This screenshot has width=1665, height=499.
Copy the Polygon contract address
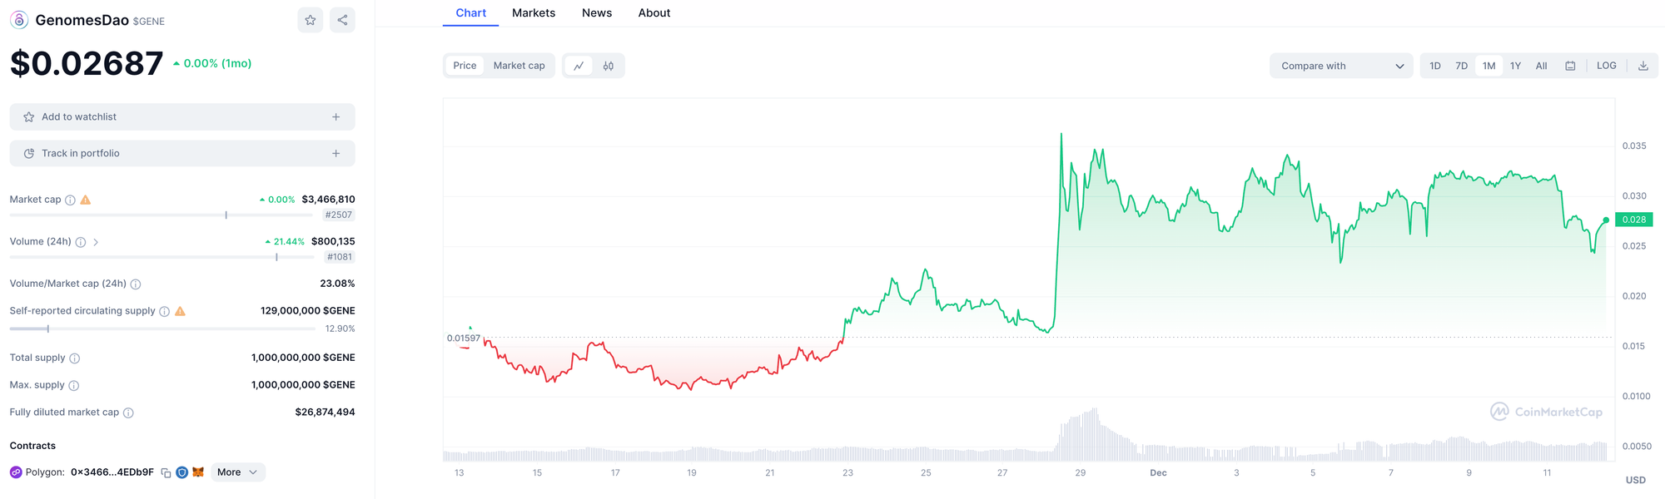pyautogui.click(x=166, y=472)
